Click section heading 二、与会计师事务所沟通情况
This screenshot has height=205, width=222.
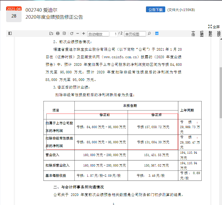pos(79,187)
